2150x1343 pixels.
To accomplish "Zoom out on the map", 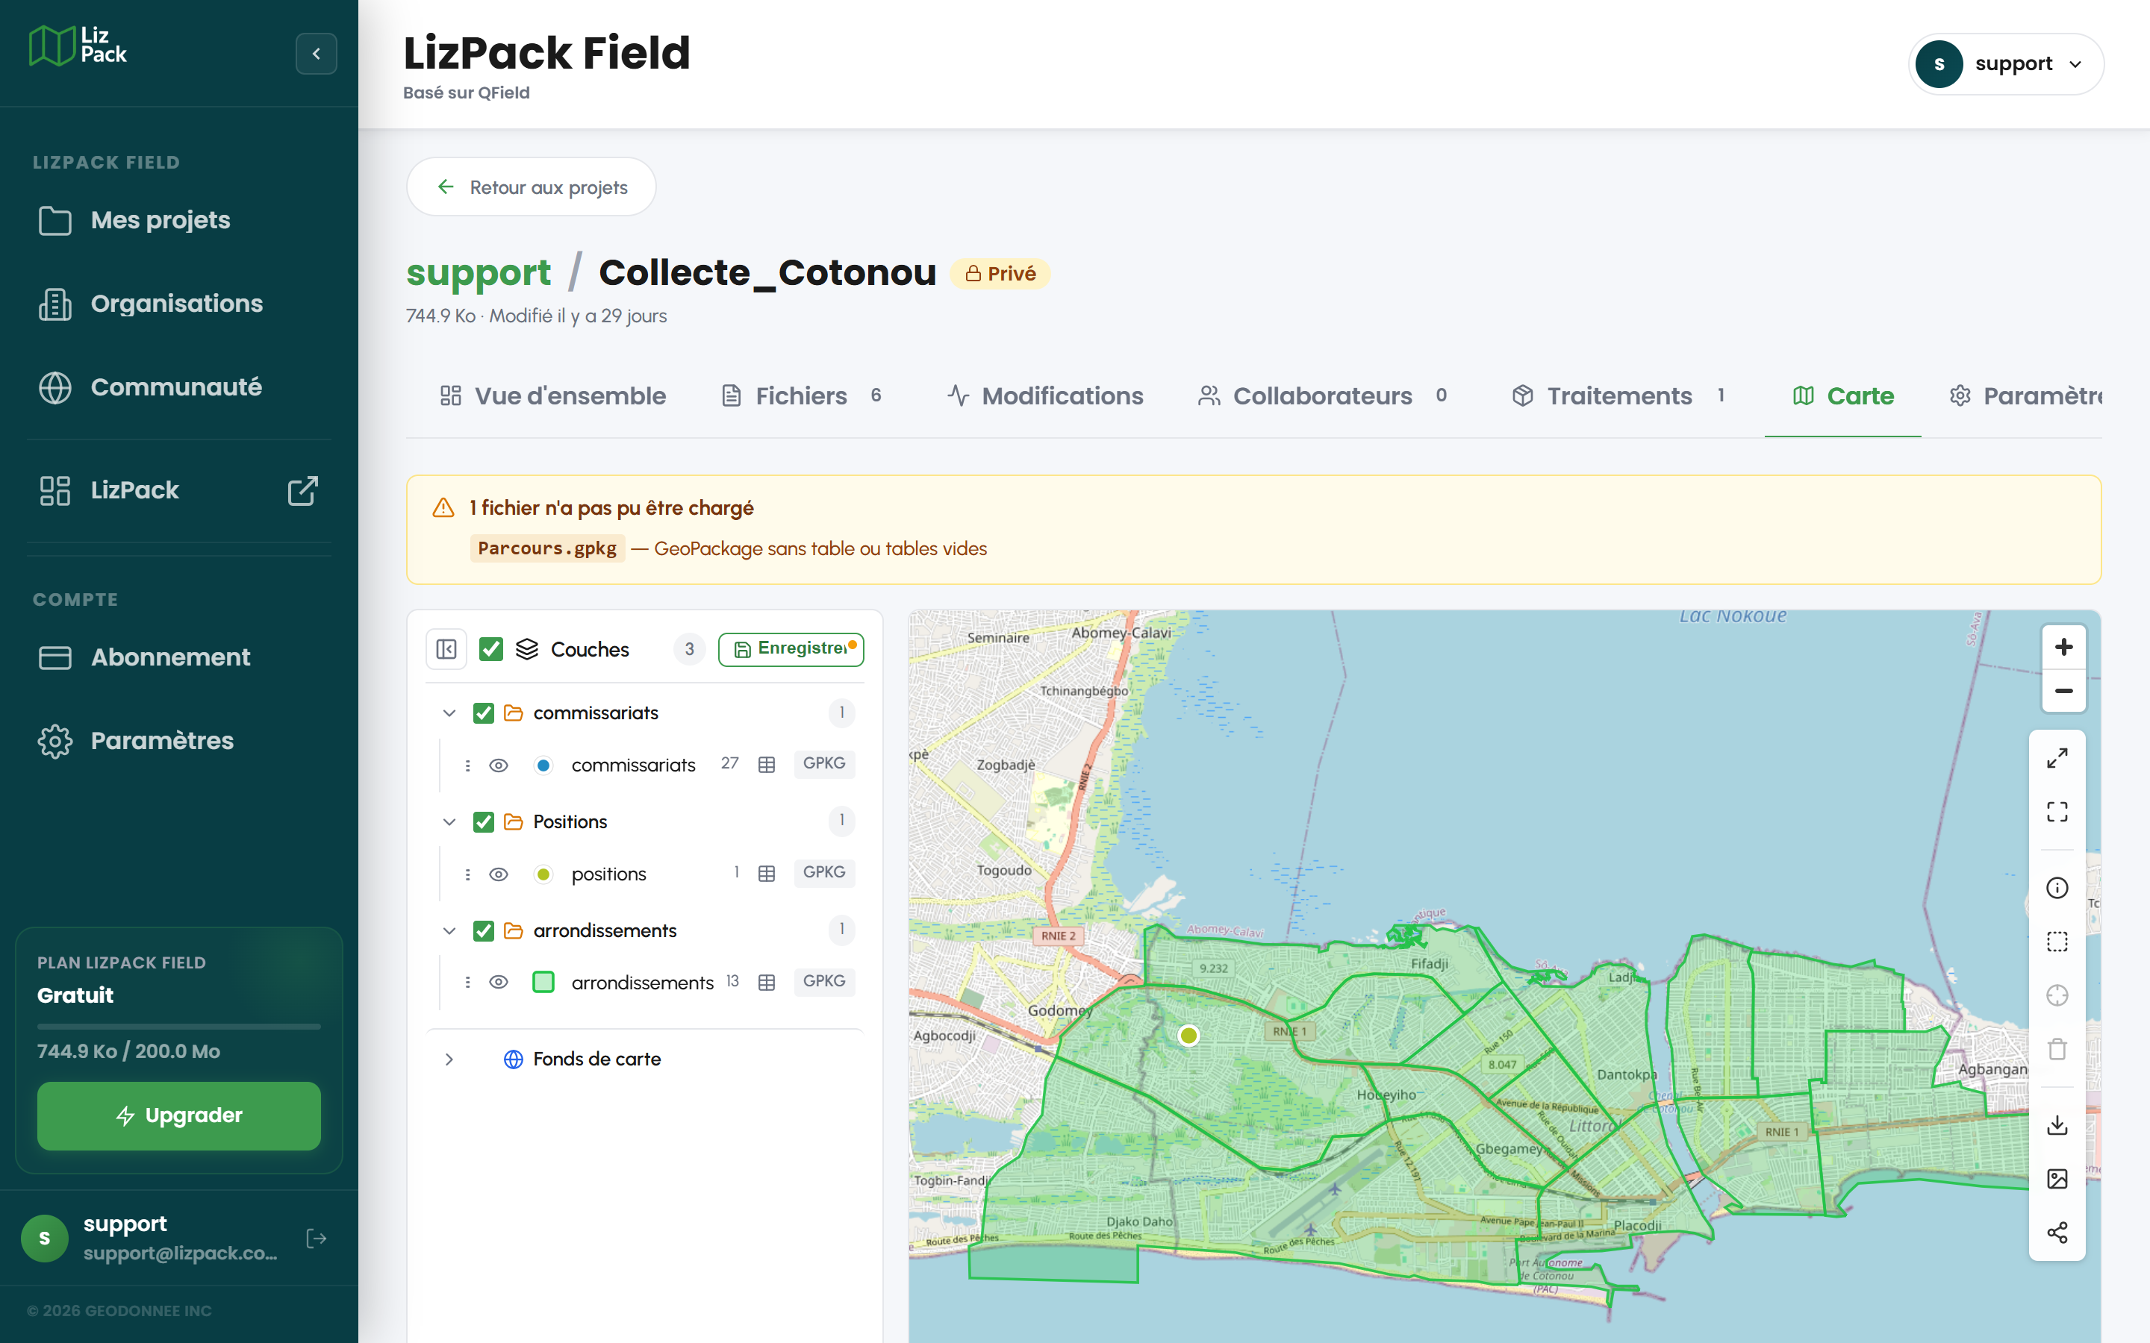I will click(2063, 691).
